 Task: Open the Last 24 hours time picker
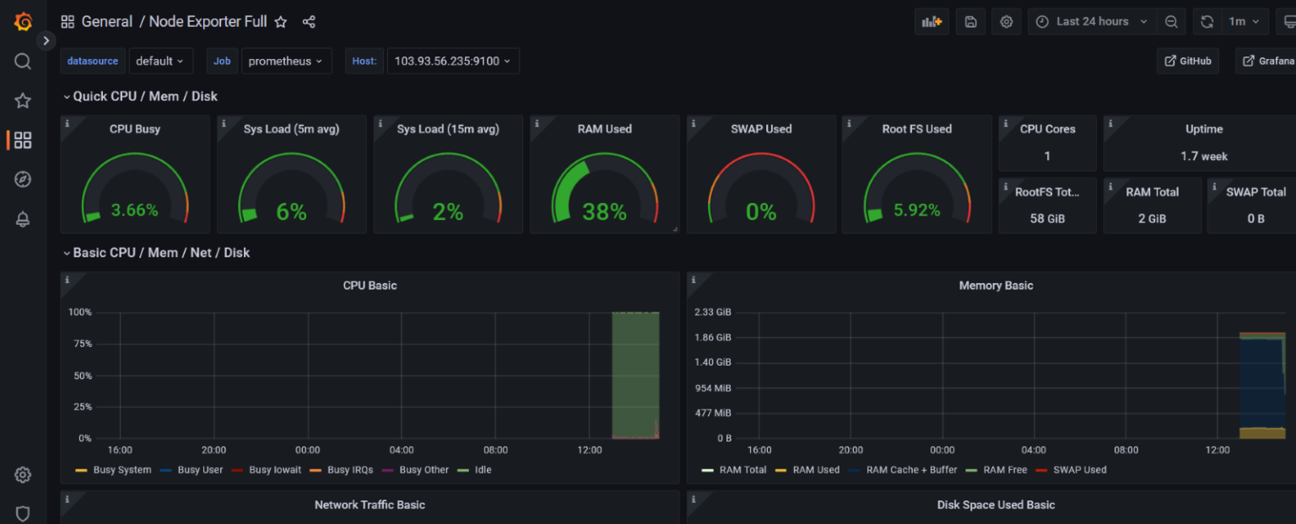pos(1092,22)
